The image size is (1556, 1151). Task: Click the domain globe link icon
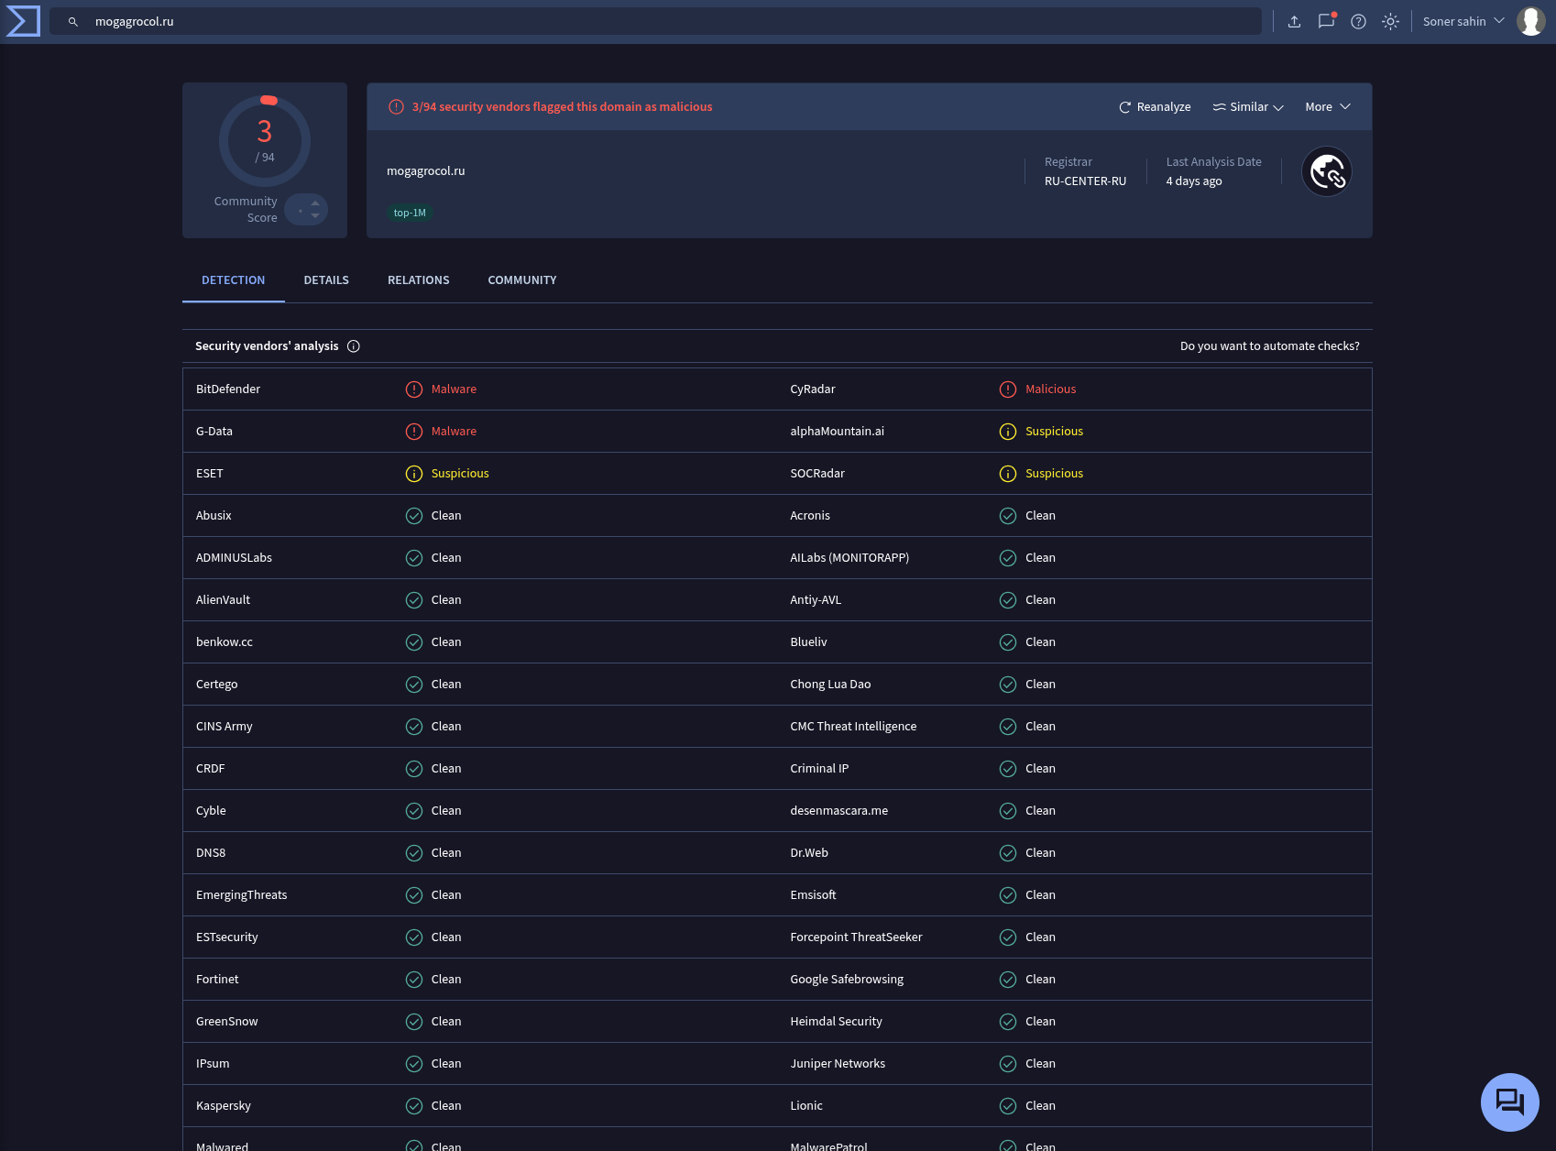pos(1327,171)
